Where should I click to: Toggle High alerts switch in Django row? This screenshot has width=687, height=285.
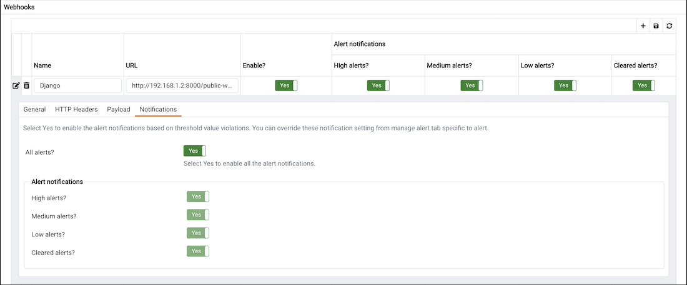(378, 86)
